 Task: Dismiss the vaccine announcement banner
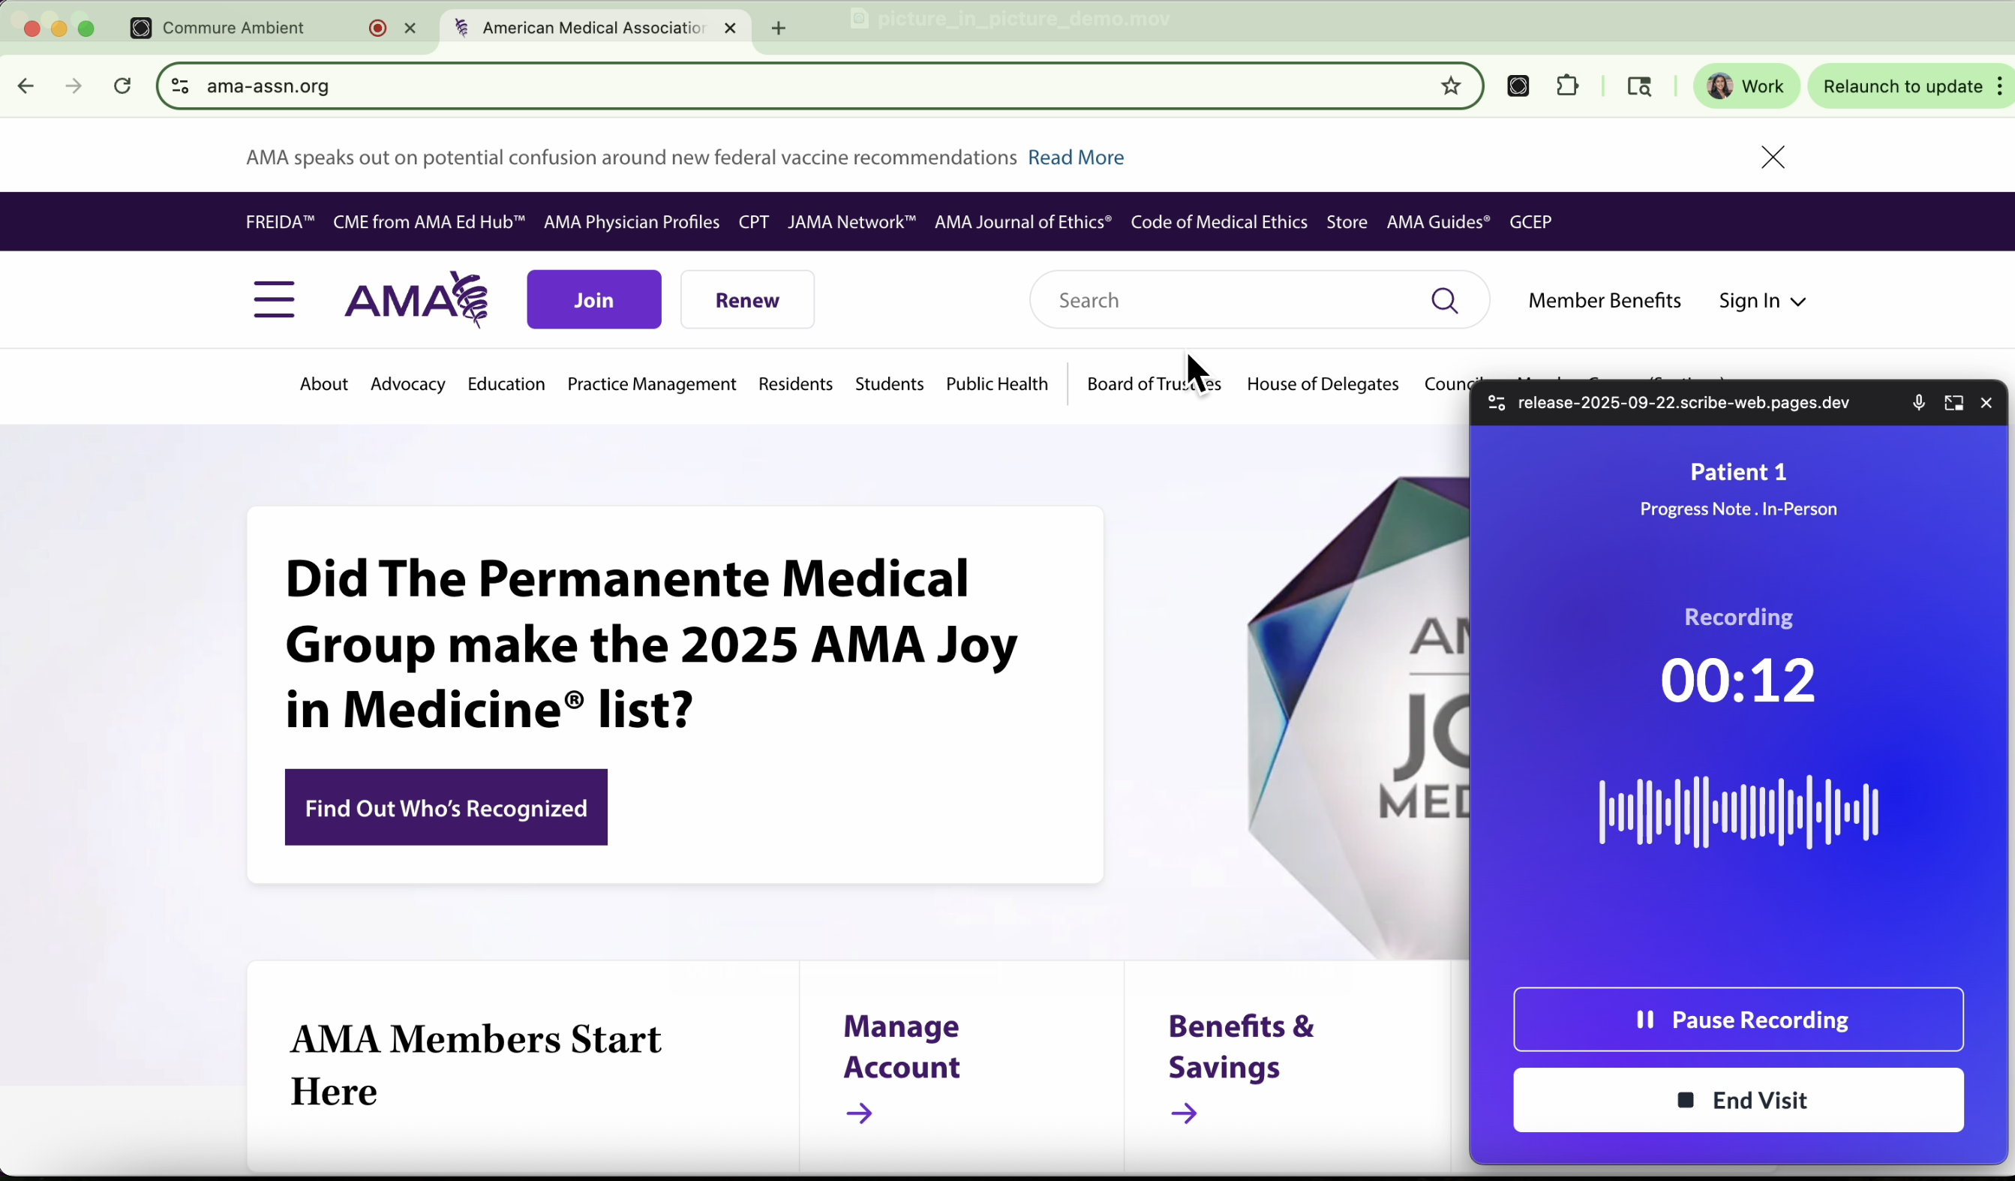point(1773,158)
